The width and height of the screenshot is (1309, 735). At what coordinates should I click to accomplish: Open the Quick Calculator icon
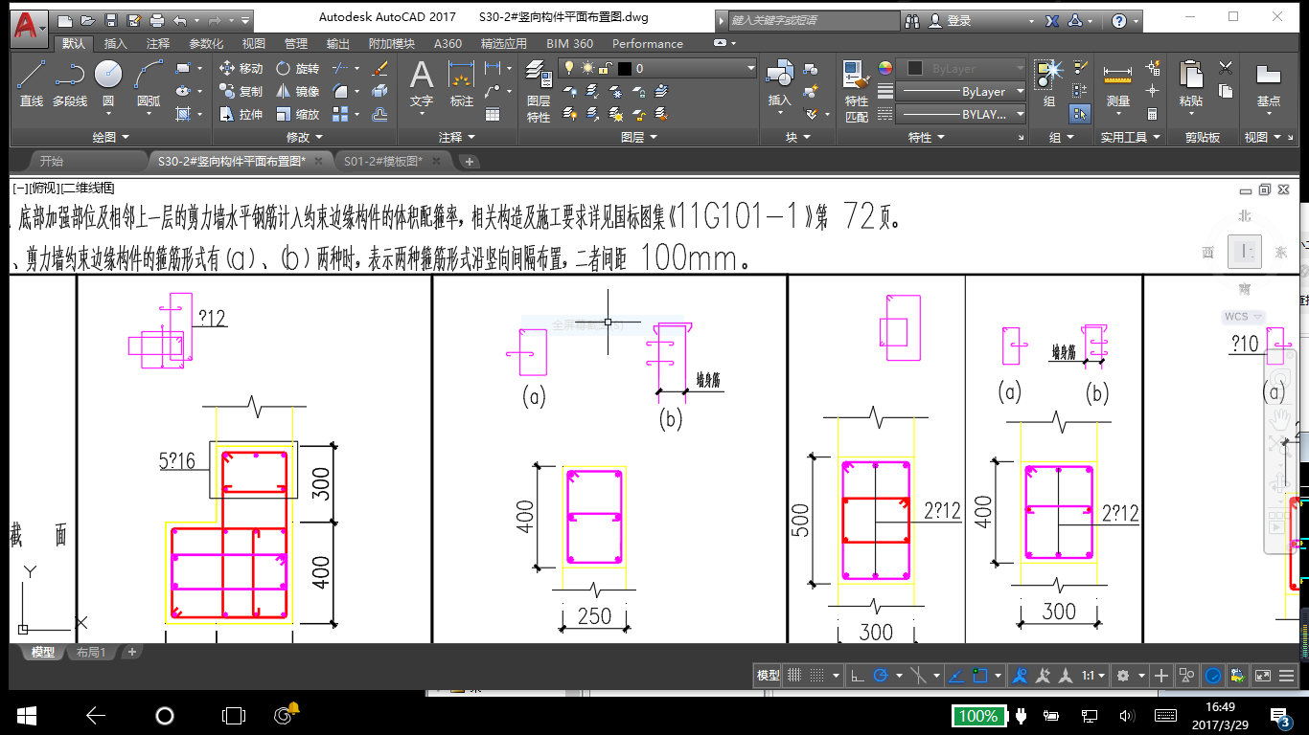1153,113
